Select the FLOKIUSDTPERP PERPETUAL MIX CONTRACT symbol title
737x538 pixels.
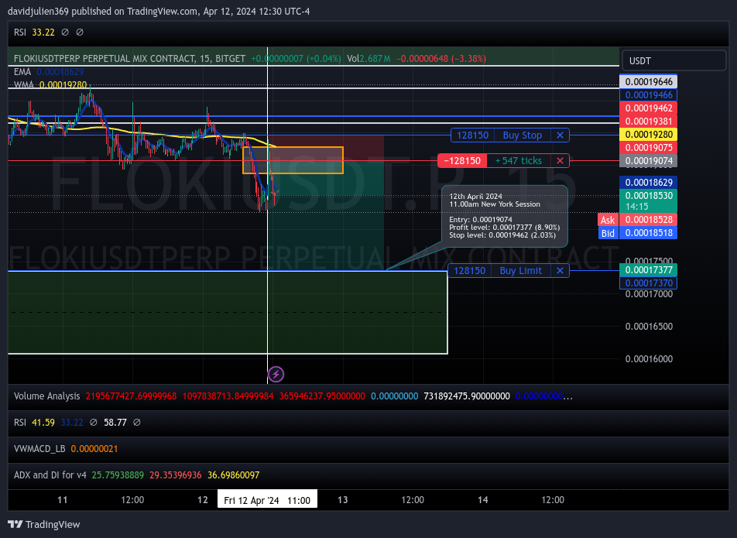click(x=129, y=59)
